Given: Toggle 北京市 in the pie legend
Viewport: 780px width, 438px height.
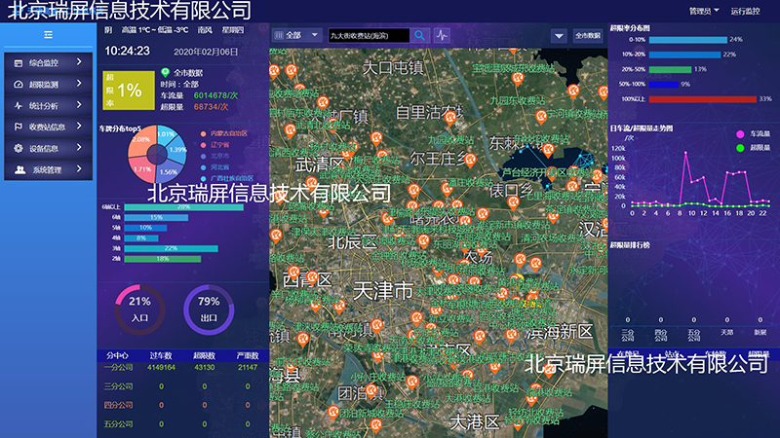Looking at the screenshot, I should tap(214, 156).
